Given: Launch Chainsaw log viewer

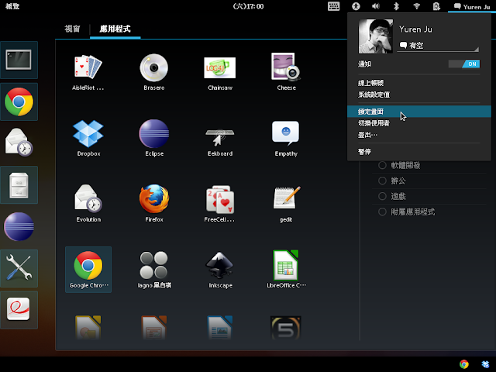Looking at the screenshot, I should (x=220, y=73).
